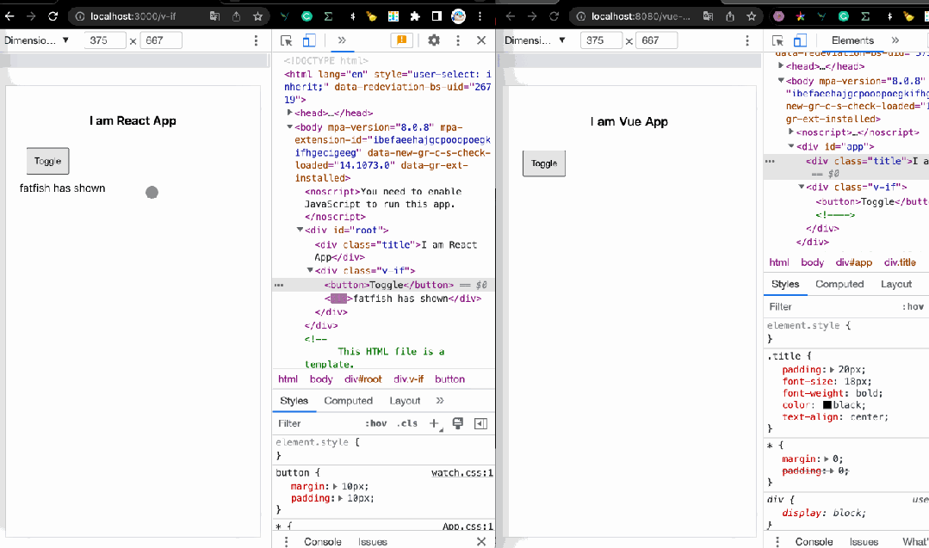Close the bottom drawer in React DevTools
929x548 pixels.
(481, 541)
